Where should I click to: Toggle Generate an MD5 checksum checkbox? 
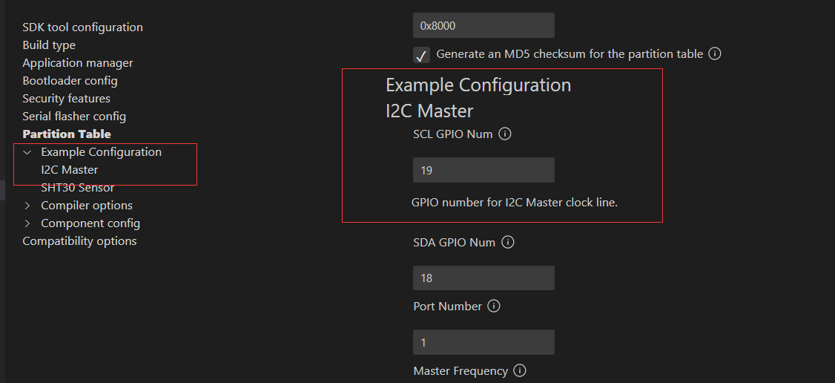(422, 55)
